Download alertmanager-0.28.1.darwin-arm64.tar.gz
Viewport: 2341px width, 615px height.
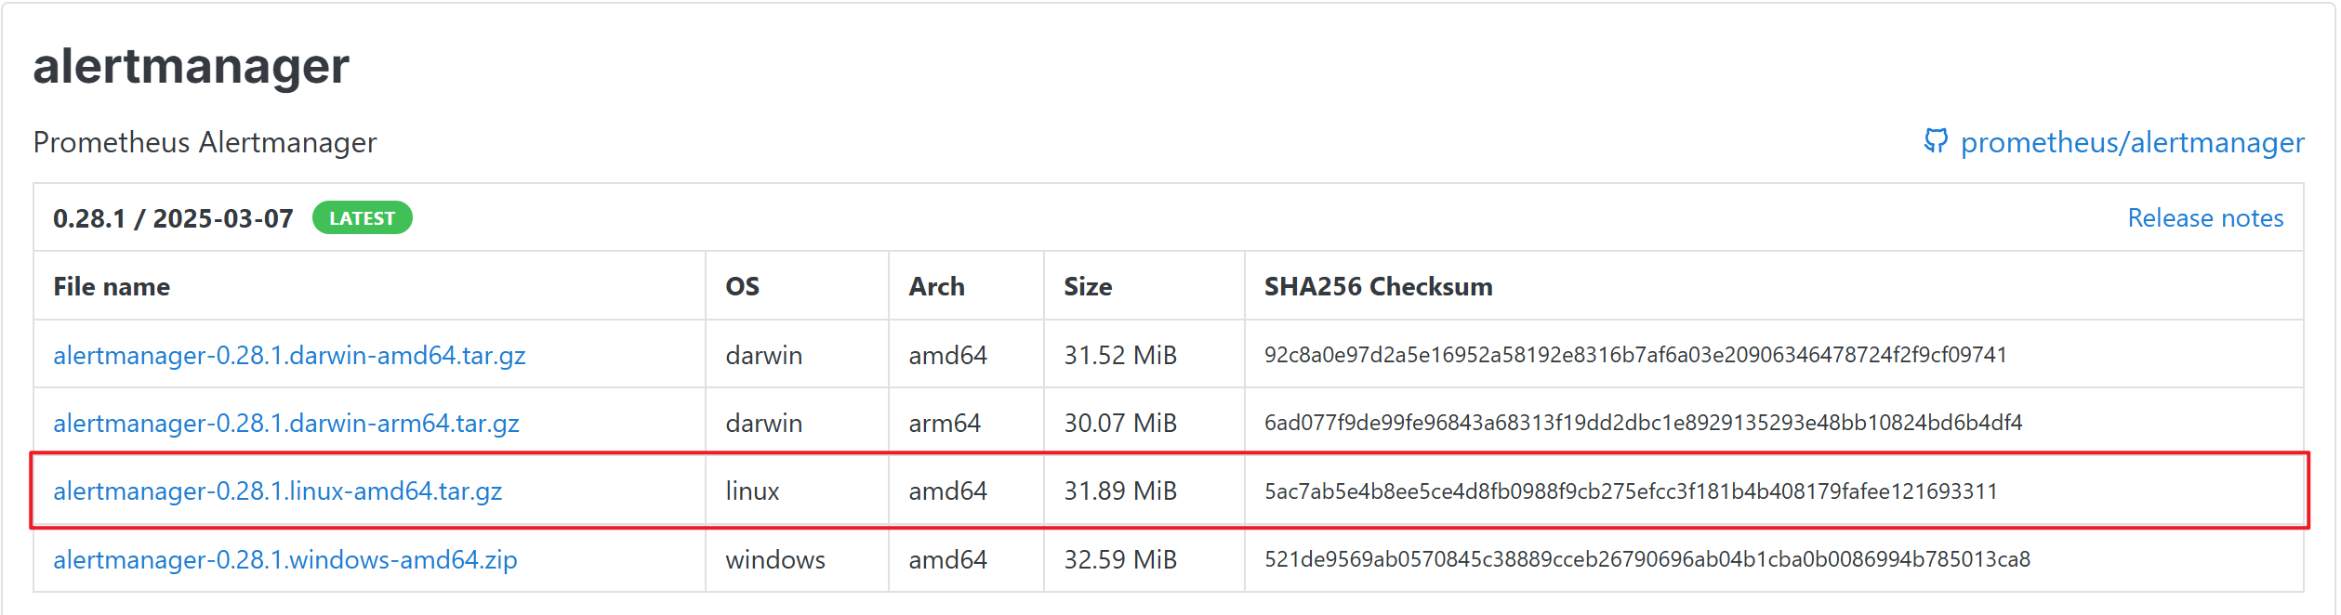[285, 423]
